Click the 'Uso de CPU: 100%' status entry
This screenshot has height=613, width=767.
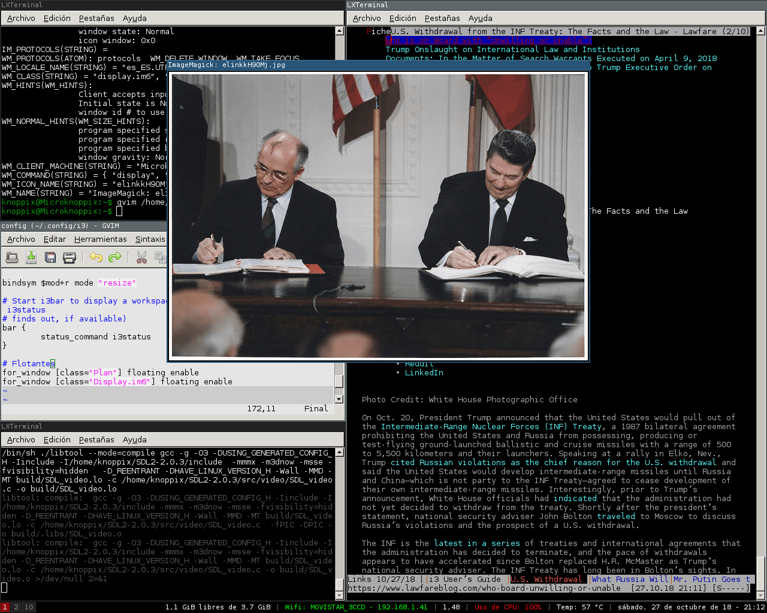point(508,607)
